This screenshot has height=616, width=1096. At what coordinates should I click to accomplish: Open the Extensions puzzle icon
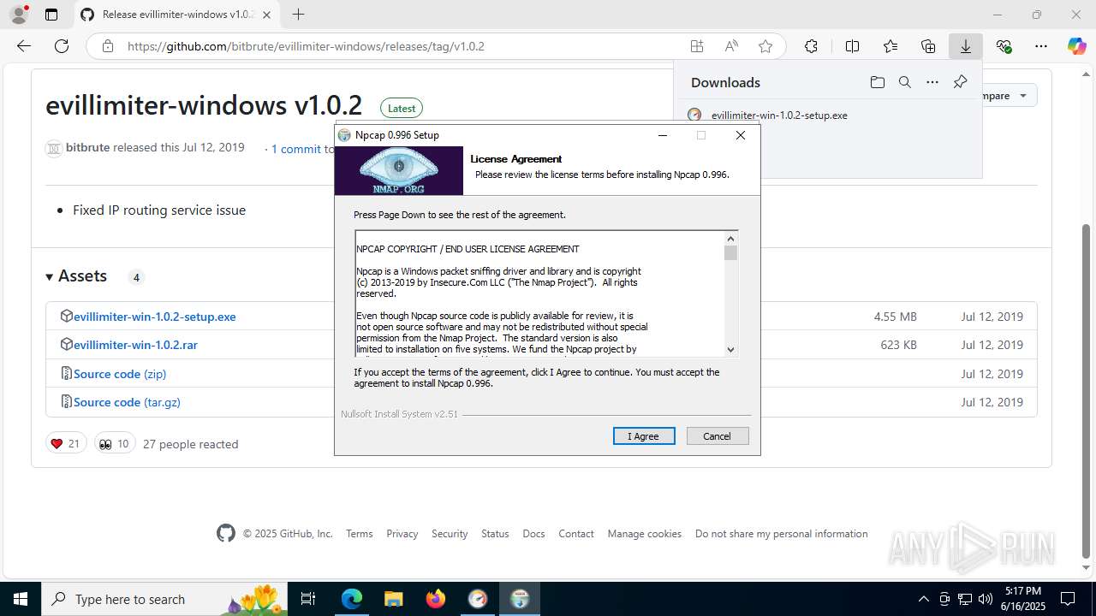[811, 46]
